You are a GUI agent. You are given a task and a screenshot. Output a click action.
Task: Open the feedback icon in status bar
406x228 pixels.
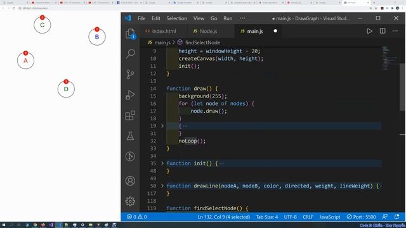click(x=385, y=217)
